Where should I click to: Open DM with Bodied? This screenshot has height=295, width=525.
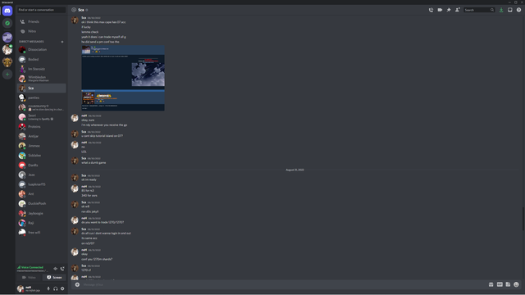point(42,60)
